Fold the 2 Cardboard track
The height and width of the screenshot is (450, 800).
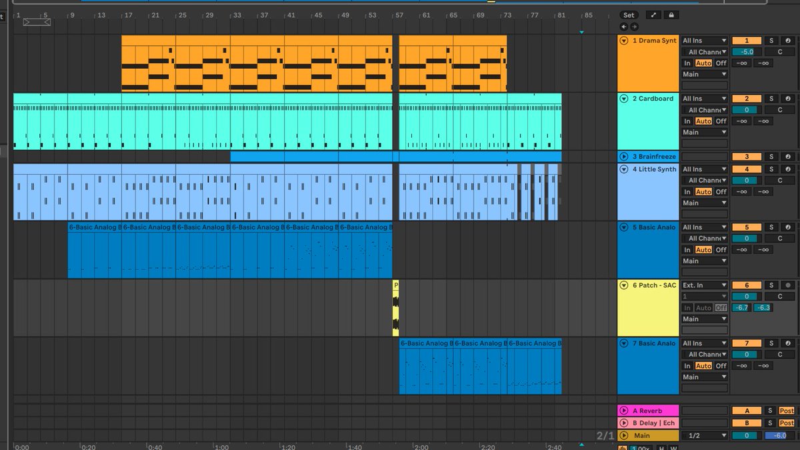(x=624, y=99)
